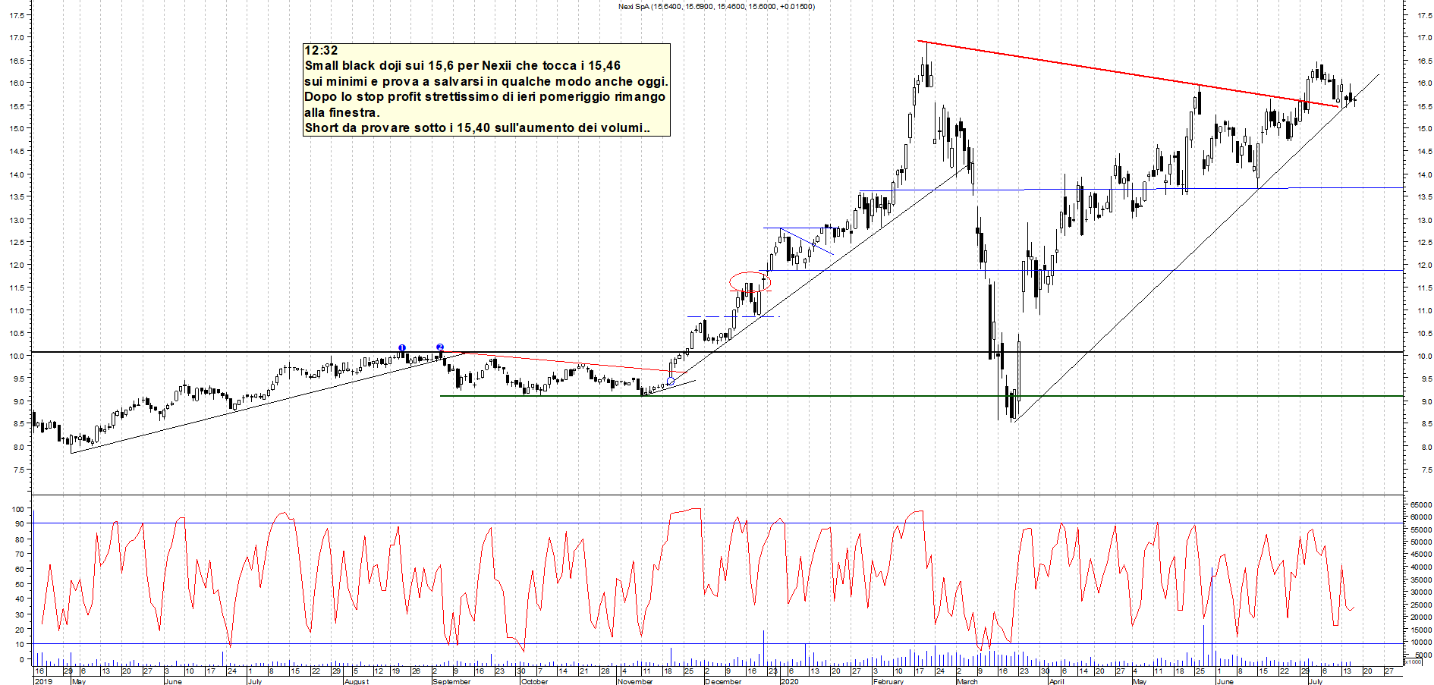Click the 100 label on oscillator scale

tap(19, 509)
